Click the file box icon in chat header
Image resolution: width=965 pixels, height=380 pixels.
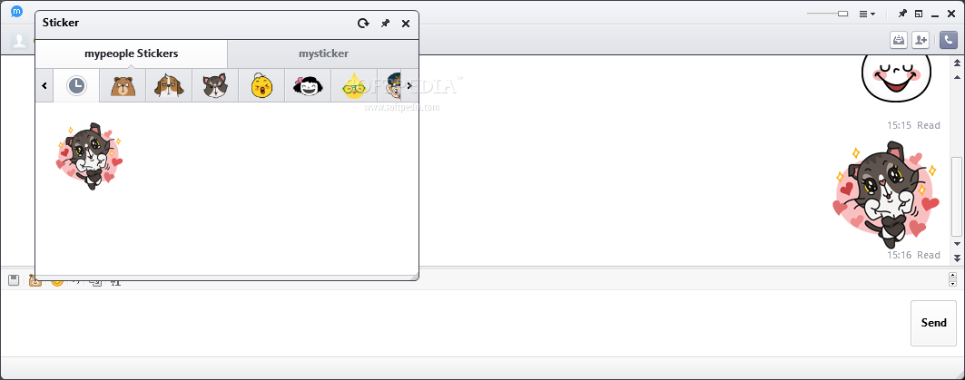point(899,41)
